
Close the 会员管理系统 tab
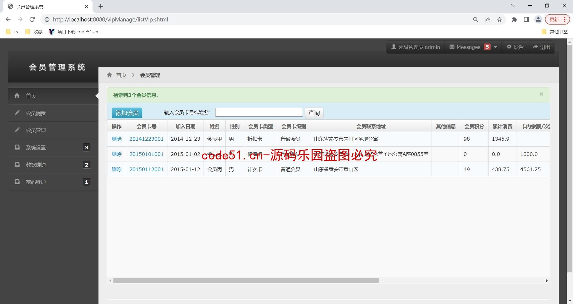(87, 6)
